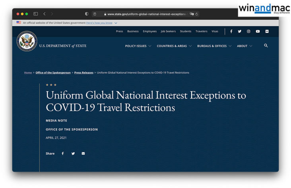Open the YouTube icon in the header

click(258, 31)
